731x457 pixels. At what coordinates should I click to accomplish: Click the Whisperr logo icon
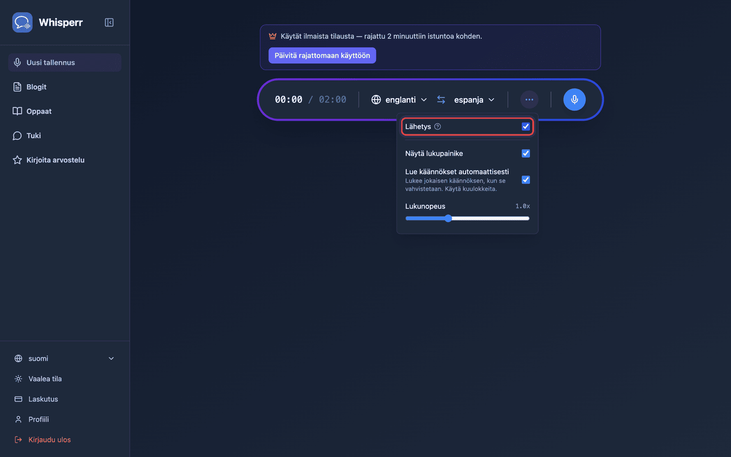point(22,22)
